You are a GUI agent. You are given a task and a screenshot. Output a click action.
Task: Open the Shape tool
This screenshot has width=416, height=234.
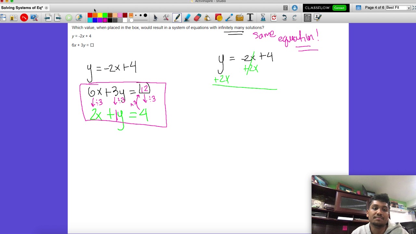pos(218,18)
